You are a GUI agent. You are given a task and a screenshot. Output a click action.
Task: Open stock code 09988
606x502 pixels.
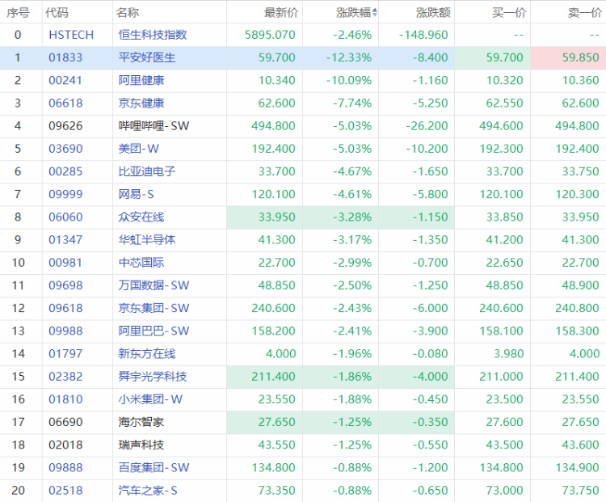click(65, 331)
